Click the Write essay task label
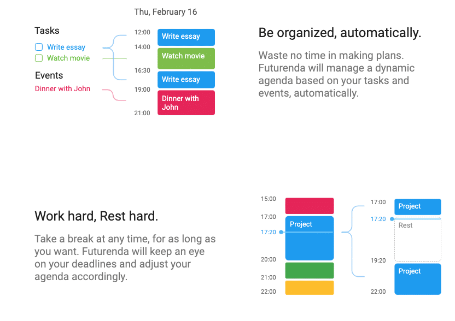Screen dimensions: 455x321 click(66, 47)
